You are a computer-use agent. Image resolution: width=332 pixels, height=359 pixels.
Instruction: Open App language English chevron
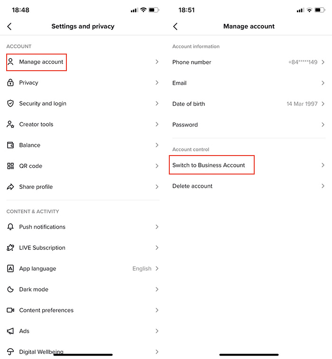[157, 268]
